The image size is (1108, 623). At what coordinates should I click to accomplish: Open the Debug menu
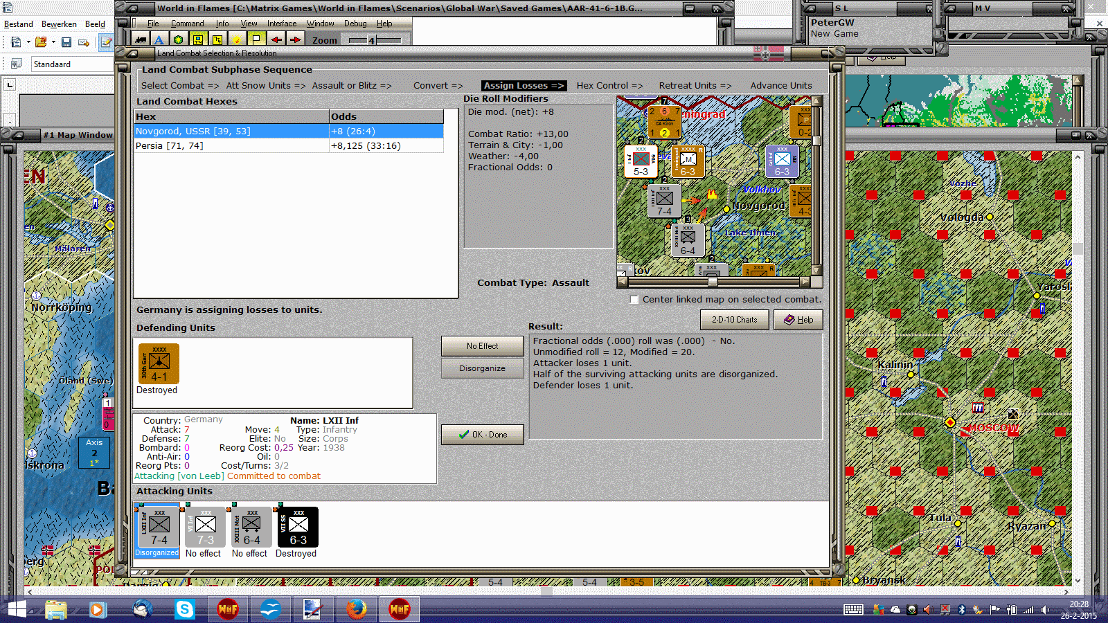tap(355, 24)
